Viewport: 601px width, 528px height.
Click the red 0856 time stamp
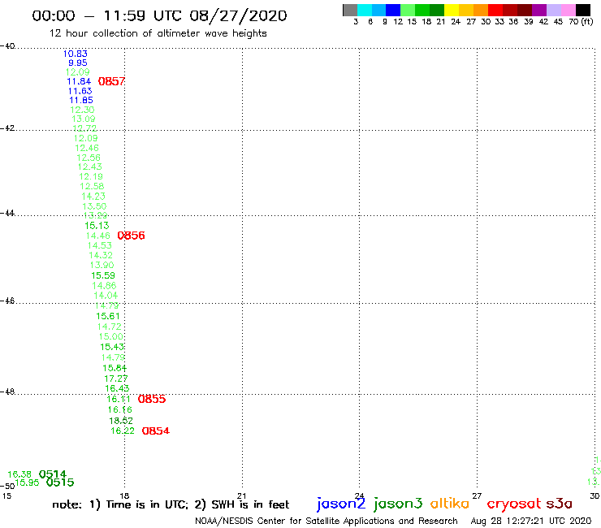coord(131,236)
